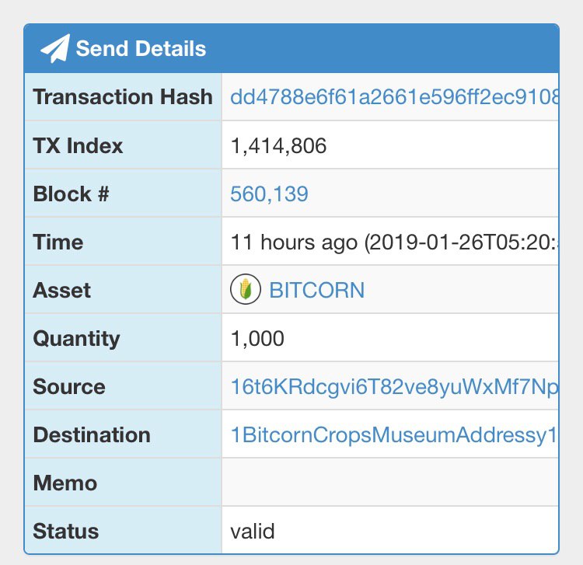Click the valid status text
583x565 pixels.
point(253,531)
